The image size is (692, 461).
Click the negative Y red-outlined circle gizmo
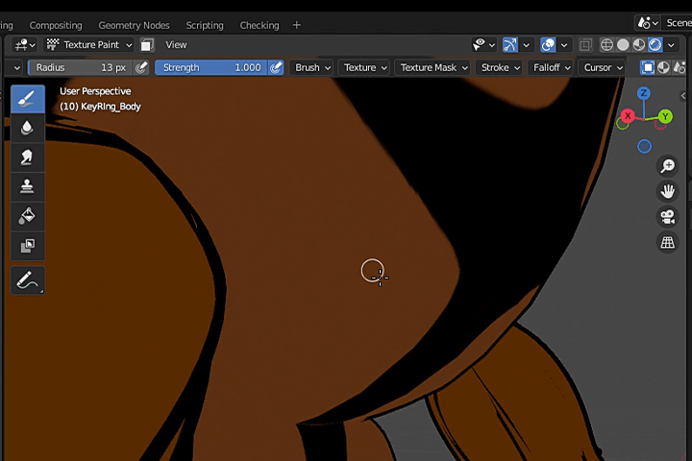click(660, 125)
